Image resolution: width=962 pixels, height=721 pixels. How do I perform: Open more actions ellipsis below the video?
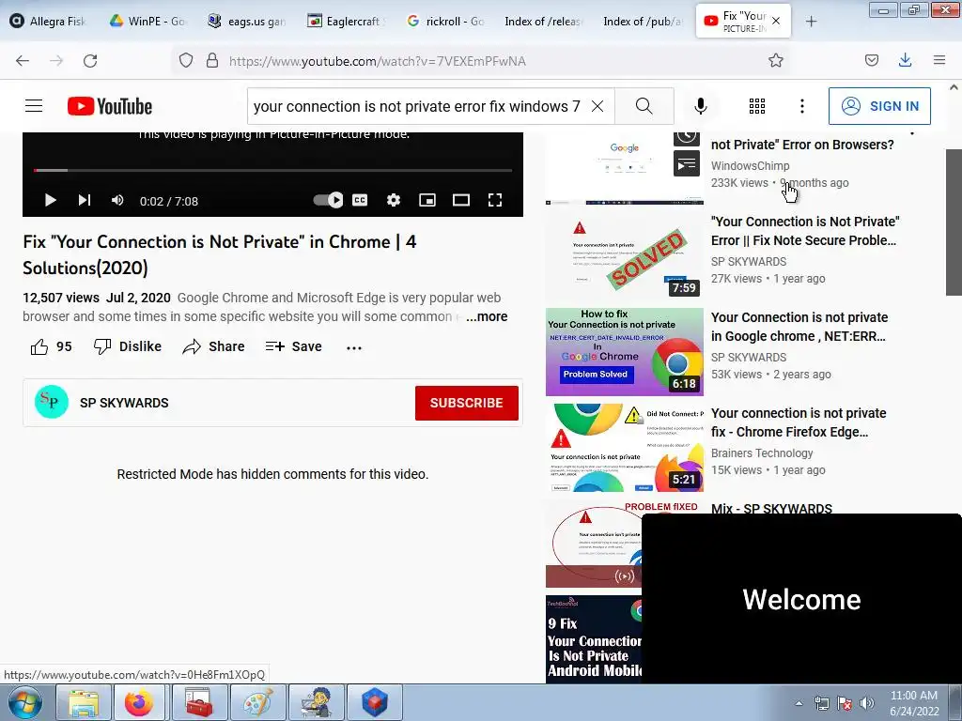click(x=354, y=347)
